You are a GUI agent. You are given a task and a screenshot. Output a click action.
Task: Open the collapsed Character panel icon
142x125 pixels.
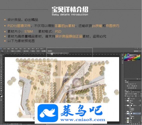point(123,61)
